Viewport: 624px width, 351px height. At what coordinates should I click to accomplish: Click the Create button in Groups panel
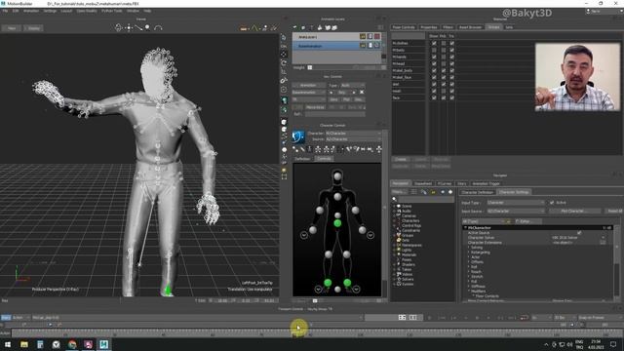[x=401, y=160]
